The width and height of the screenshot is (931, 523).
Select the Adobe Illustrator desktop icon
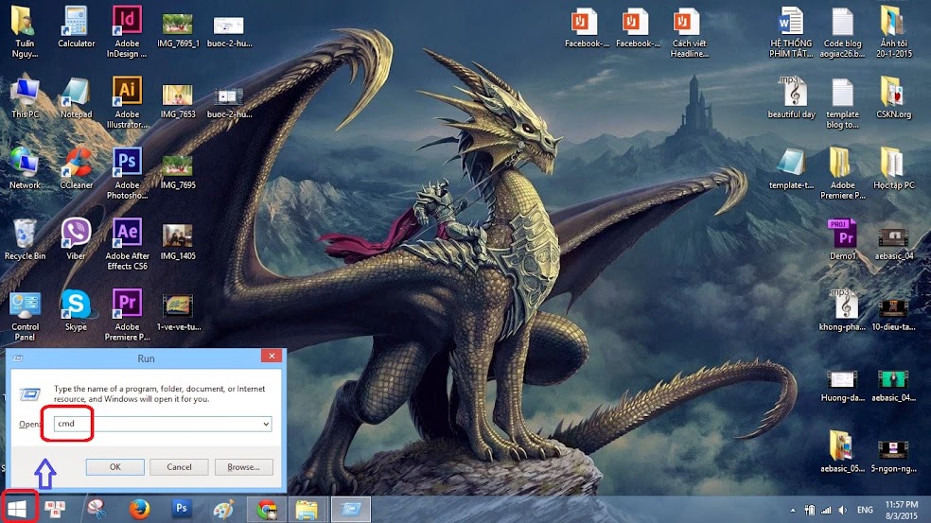coord(127,102)
